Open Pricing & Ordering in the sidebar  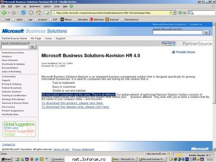[x=11, y=84]
